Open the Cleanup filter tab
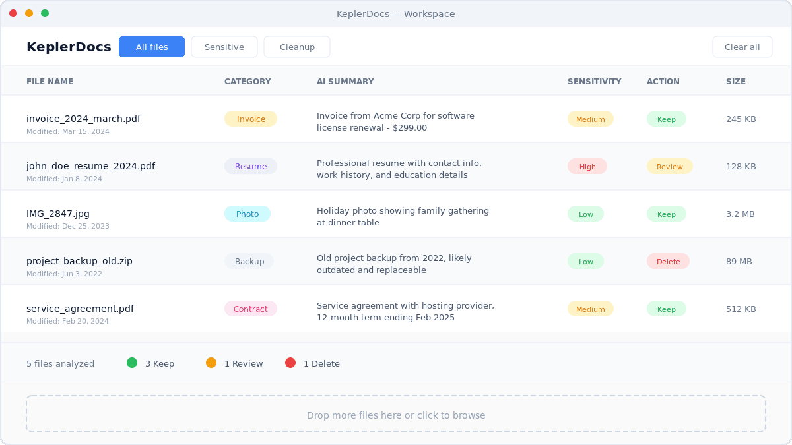Image resolution: width=792 pixels, height=445 pixels. pos(297,47)
